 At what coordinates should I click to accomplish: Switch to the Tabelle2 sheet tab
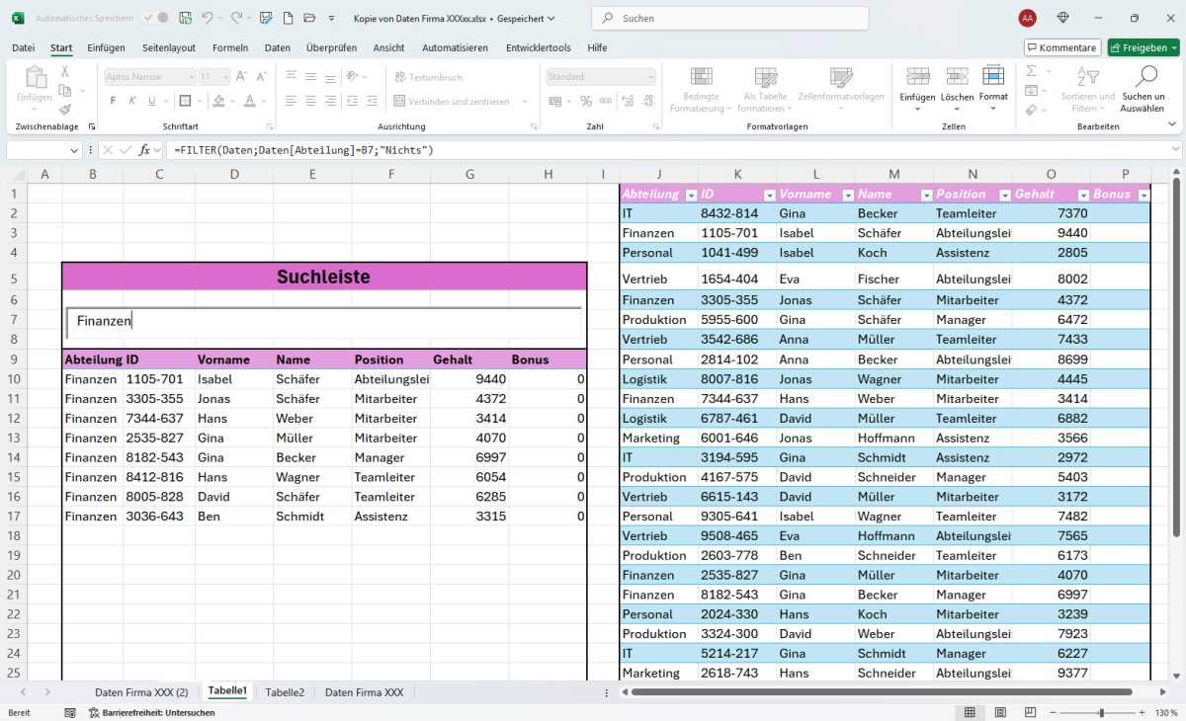click(x=285, y=692)
